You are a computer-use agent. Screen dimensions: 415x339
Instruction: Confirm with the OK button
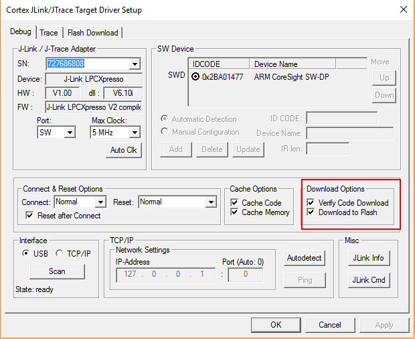pos(276,325)
